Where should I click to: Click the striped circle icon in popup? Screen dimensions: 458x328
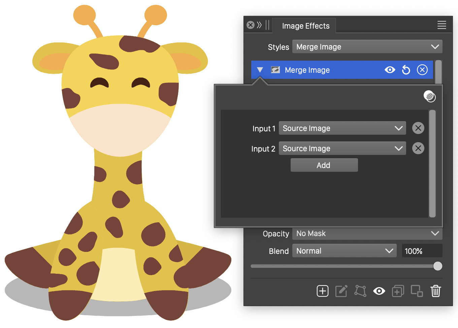(429, 96)
